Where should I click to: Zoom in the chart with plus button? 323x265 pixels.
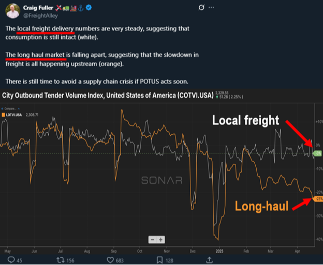[162, 240]
